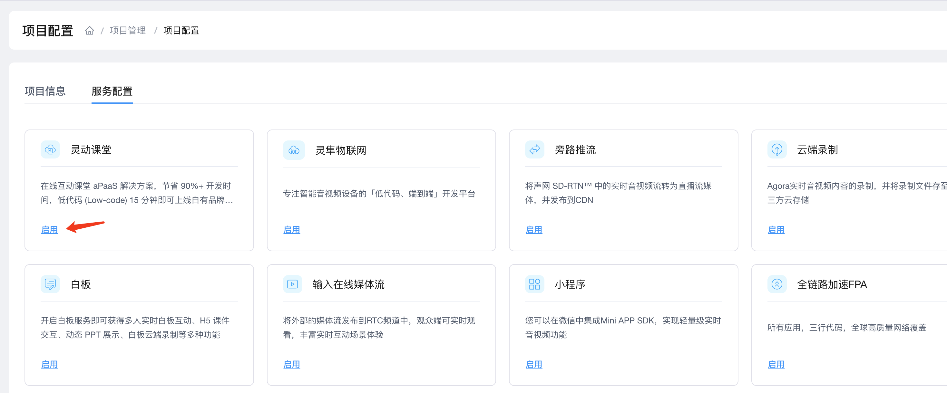Click description starting 将声网 SD-RTN

[x=618, y=193]
